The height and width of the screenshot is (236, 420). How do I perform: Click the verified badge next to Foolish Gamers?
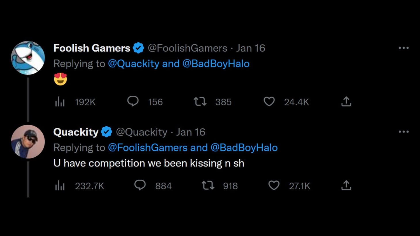point(139,48)
